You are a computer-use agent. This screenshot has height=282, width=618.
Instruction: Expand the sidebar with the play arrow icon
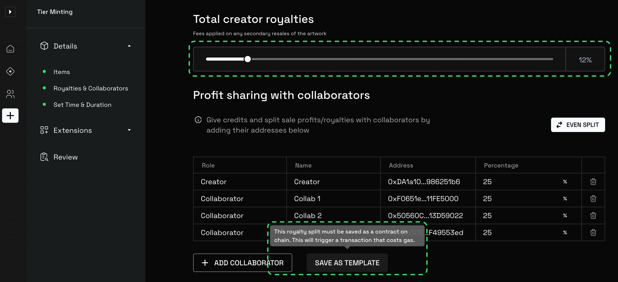pos(10,12)
